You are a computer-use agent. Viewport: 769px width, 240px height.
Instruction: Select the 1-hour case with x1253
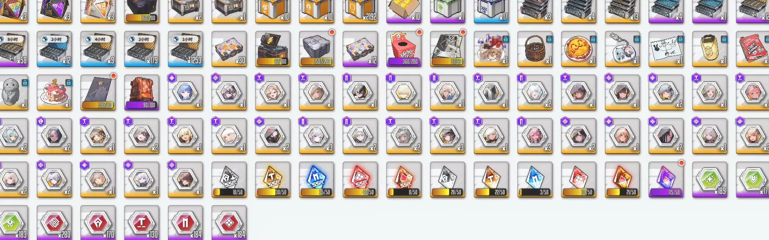(186, 49)
